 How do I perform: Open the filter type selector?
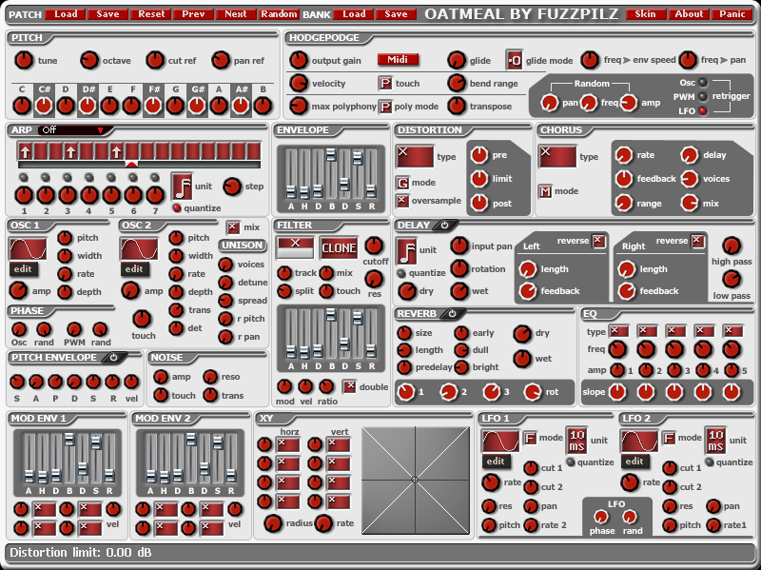(295, 247)
